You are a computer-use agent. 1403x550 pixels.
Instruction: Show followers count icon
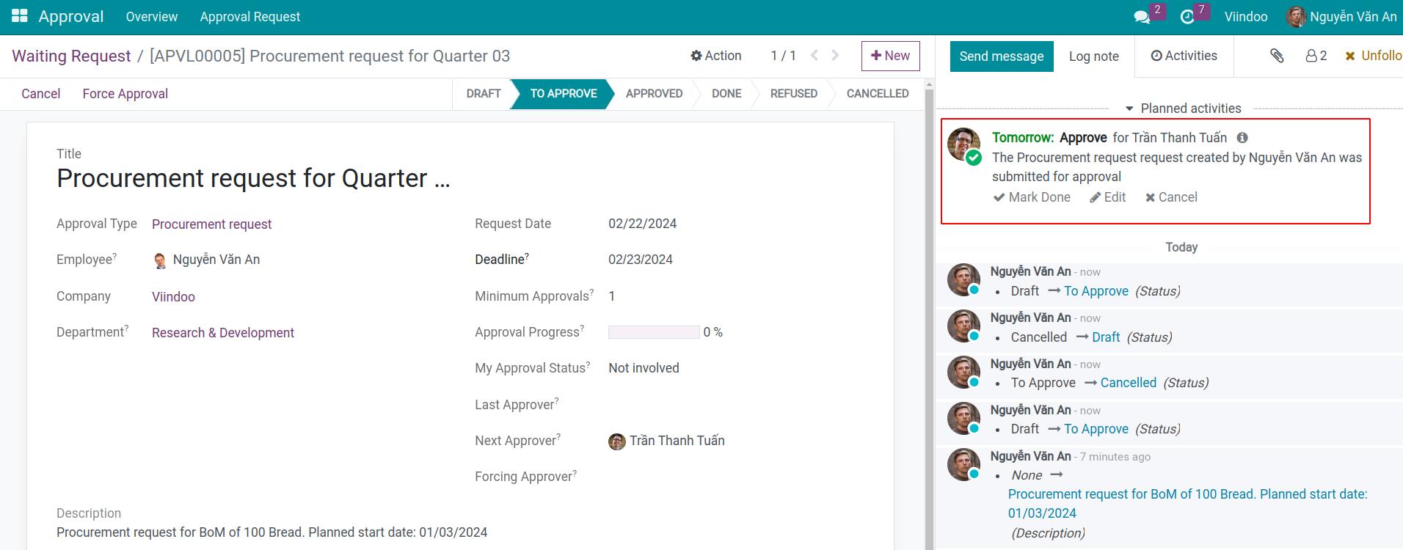1316,56
